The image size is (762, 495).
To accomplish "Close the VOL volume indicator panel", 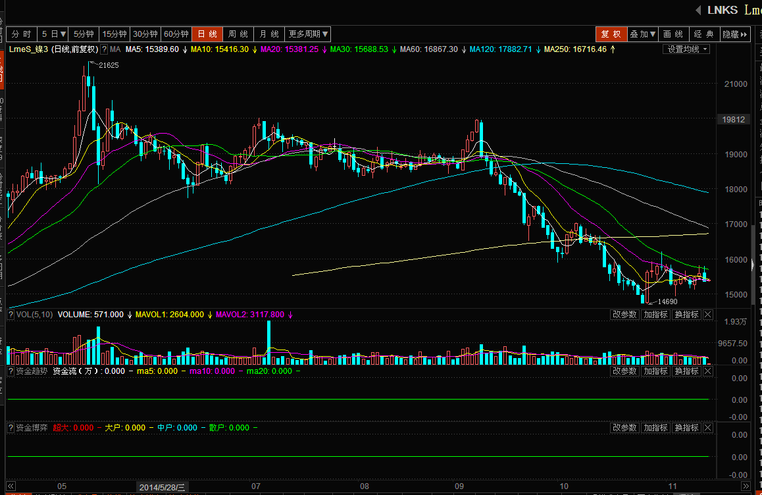I will [x=708, y=315].
